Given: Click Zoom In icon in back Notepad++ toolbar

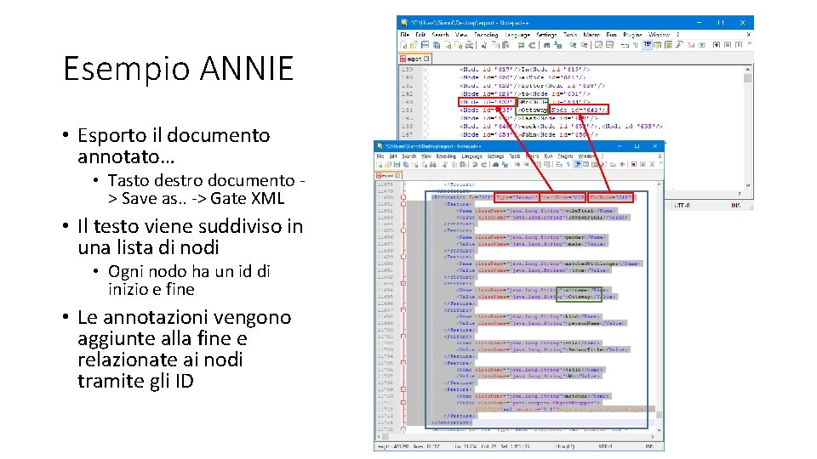Looking at the screenshot, I should tap(573, 45).
